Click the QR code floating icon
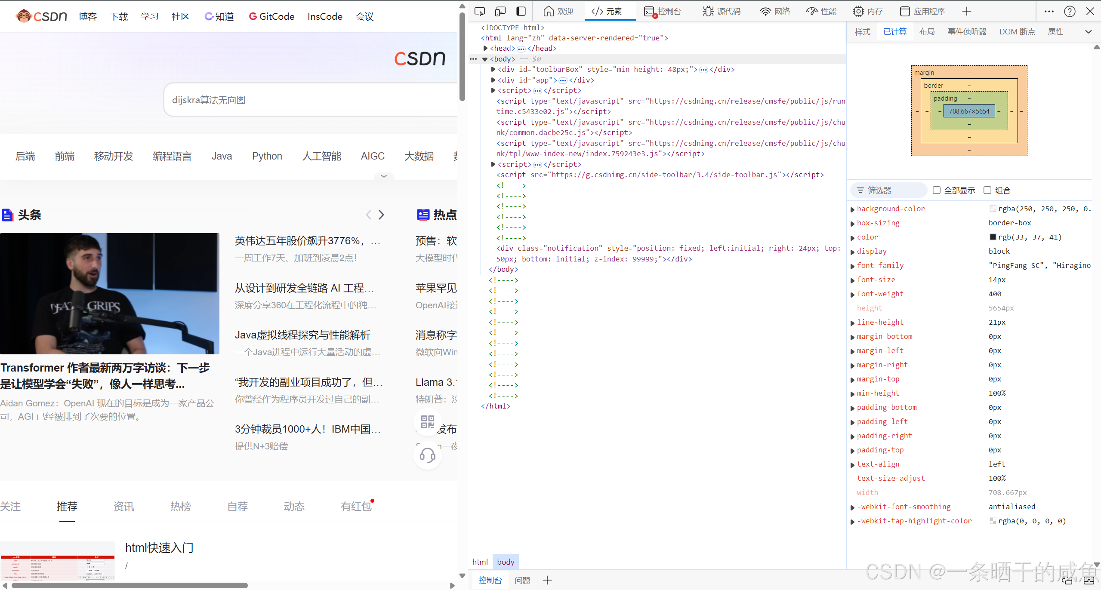The width and height of the screenshot is (1101, 590). tap(427, 421)
